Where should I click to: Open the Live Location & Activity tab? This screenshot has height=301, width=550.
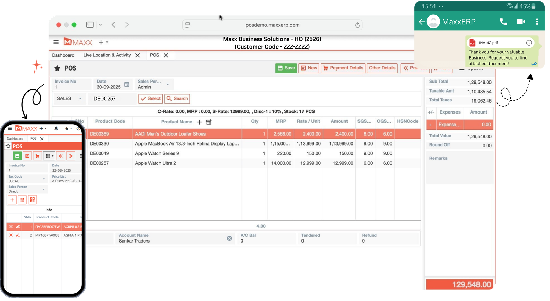click(107, 55)
